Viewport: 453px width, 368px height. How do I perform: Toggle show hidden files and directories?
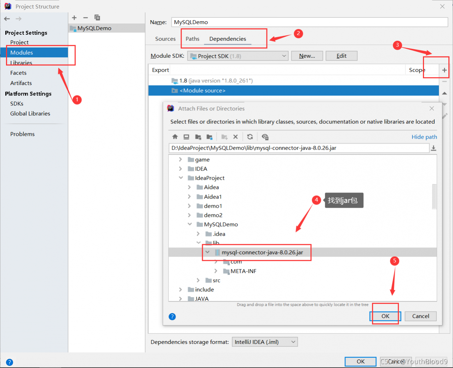pos(265,137)
